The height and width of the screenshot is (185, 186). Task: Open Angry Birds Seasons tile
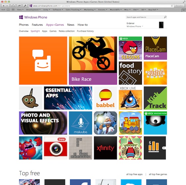(x=130, y=48)
